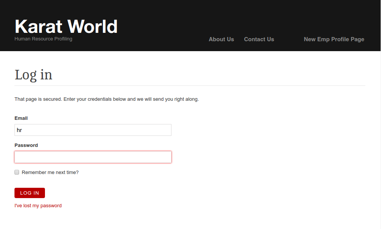Click the Password field label

[x=26, y=145]
